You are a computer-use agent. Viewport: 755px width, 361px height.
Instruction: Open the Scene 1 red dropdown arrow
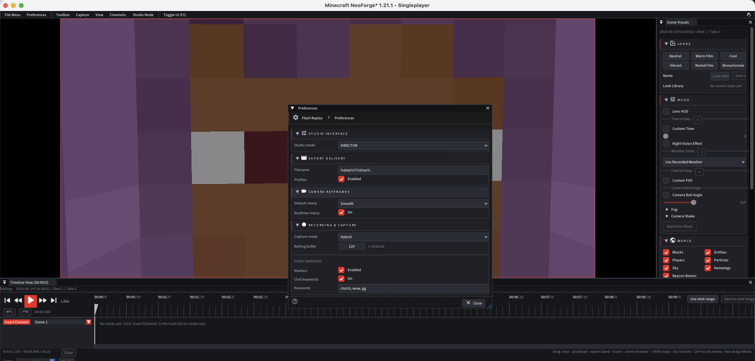[x=88, y=322]
